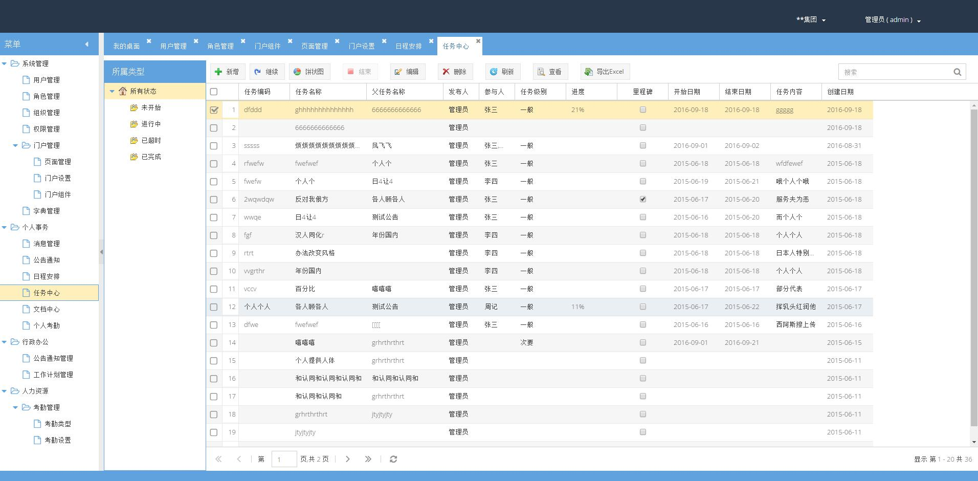
Task: Focus the page number input field
Action: coord(284,459)
